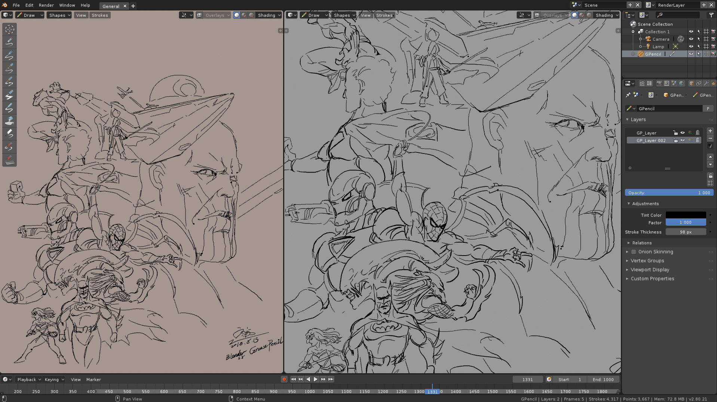The image size is (717, 402).
Task: Click the tint Factor slider
Action: (x=686, y=222)
